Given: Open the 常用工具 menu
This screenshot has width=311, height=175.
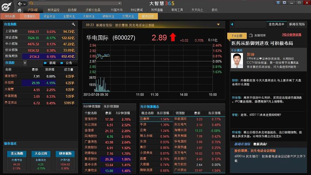Looking at the screenshot, I should coord(177,10).
